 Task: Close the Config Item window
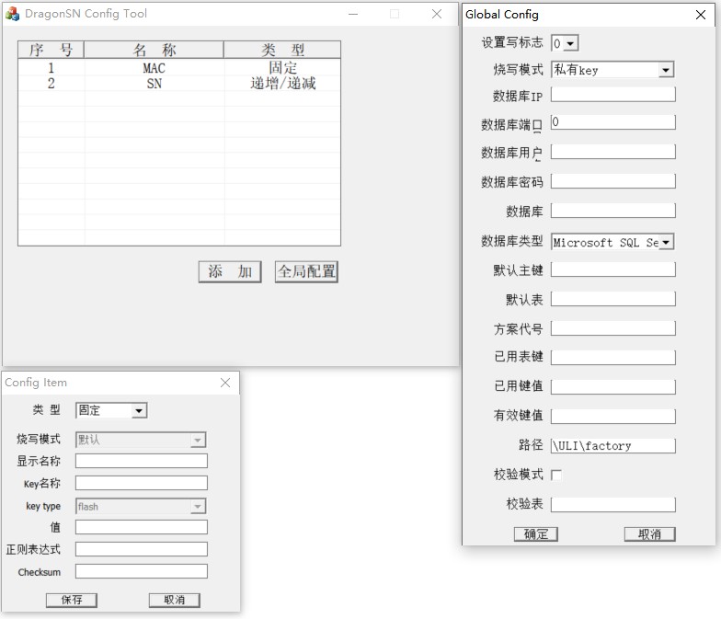point(224,383)
